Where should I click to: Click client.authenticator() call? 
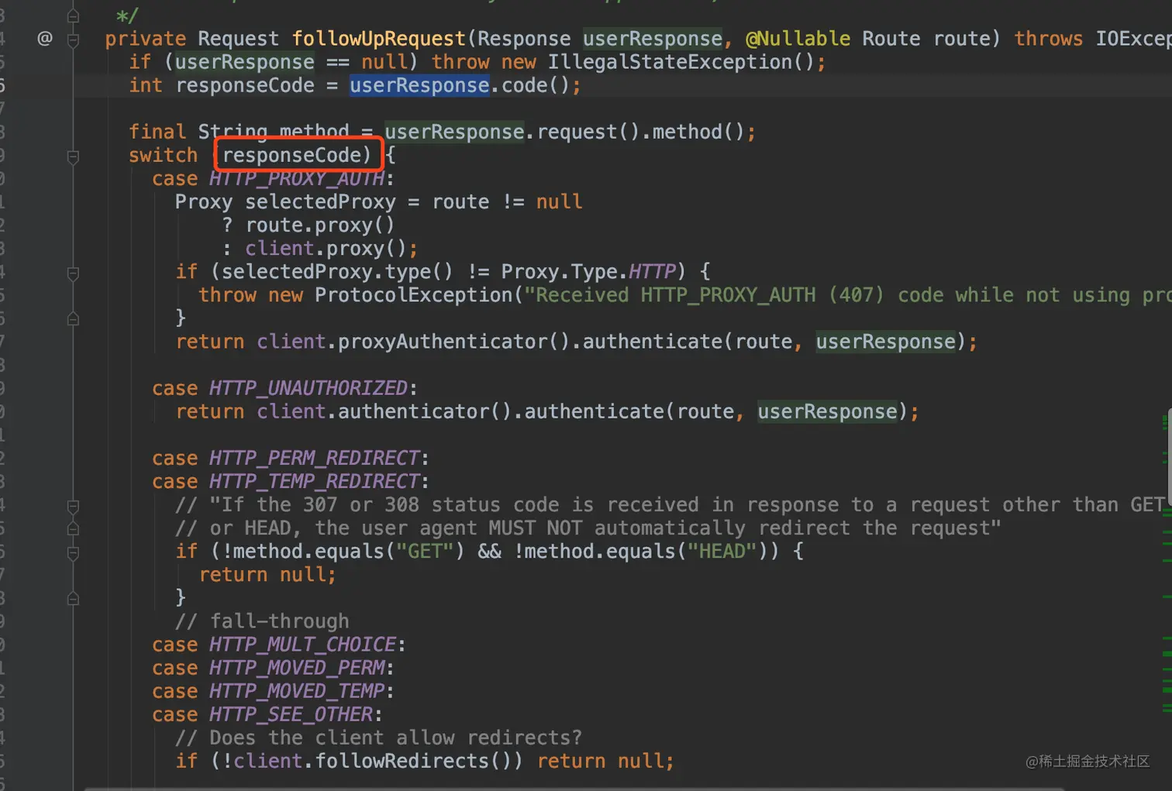[x=384, y=411]
